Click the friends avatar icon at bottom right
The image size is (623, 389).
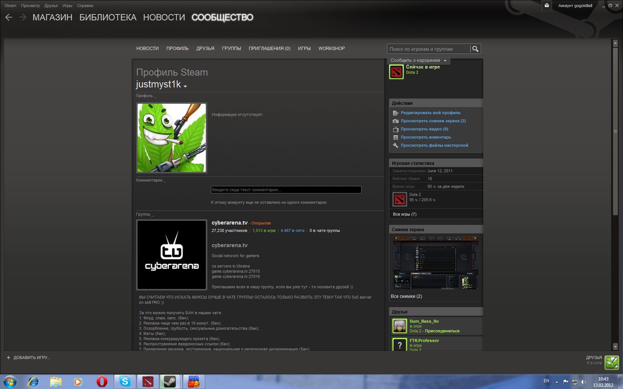pos(612,363)
